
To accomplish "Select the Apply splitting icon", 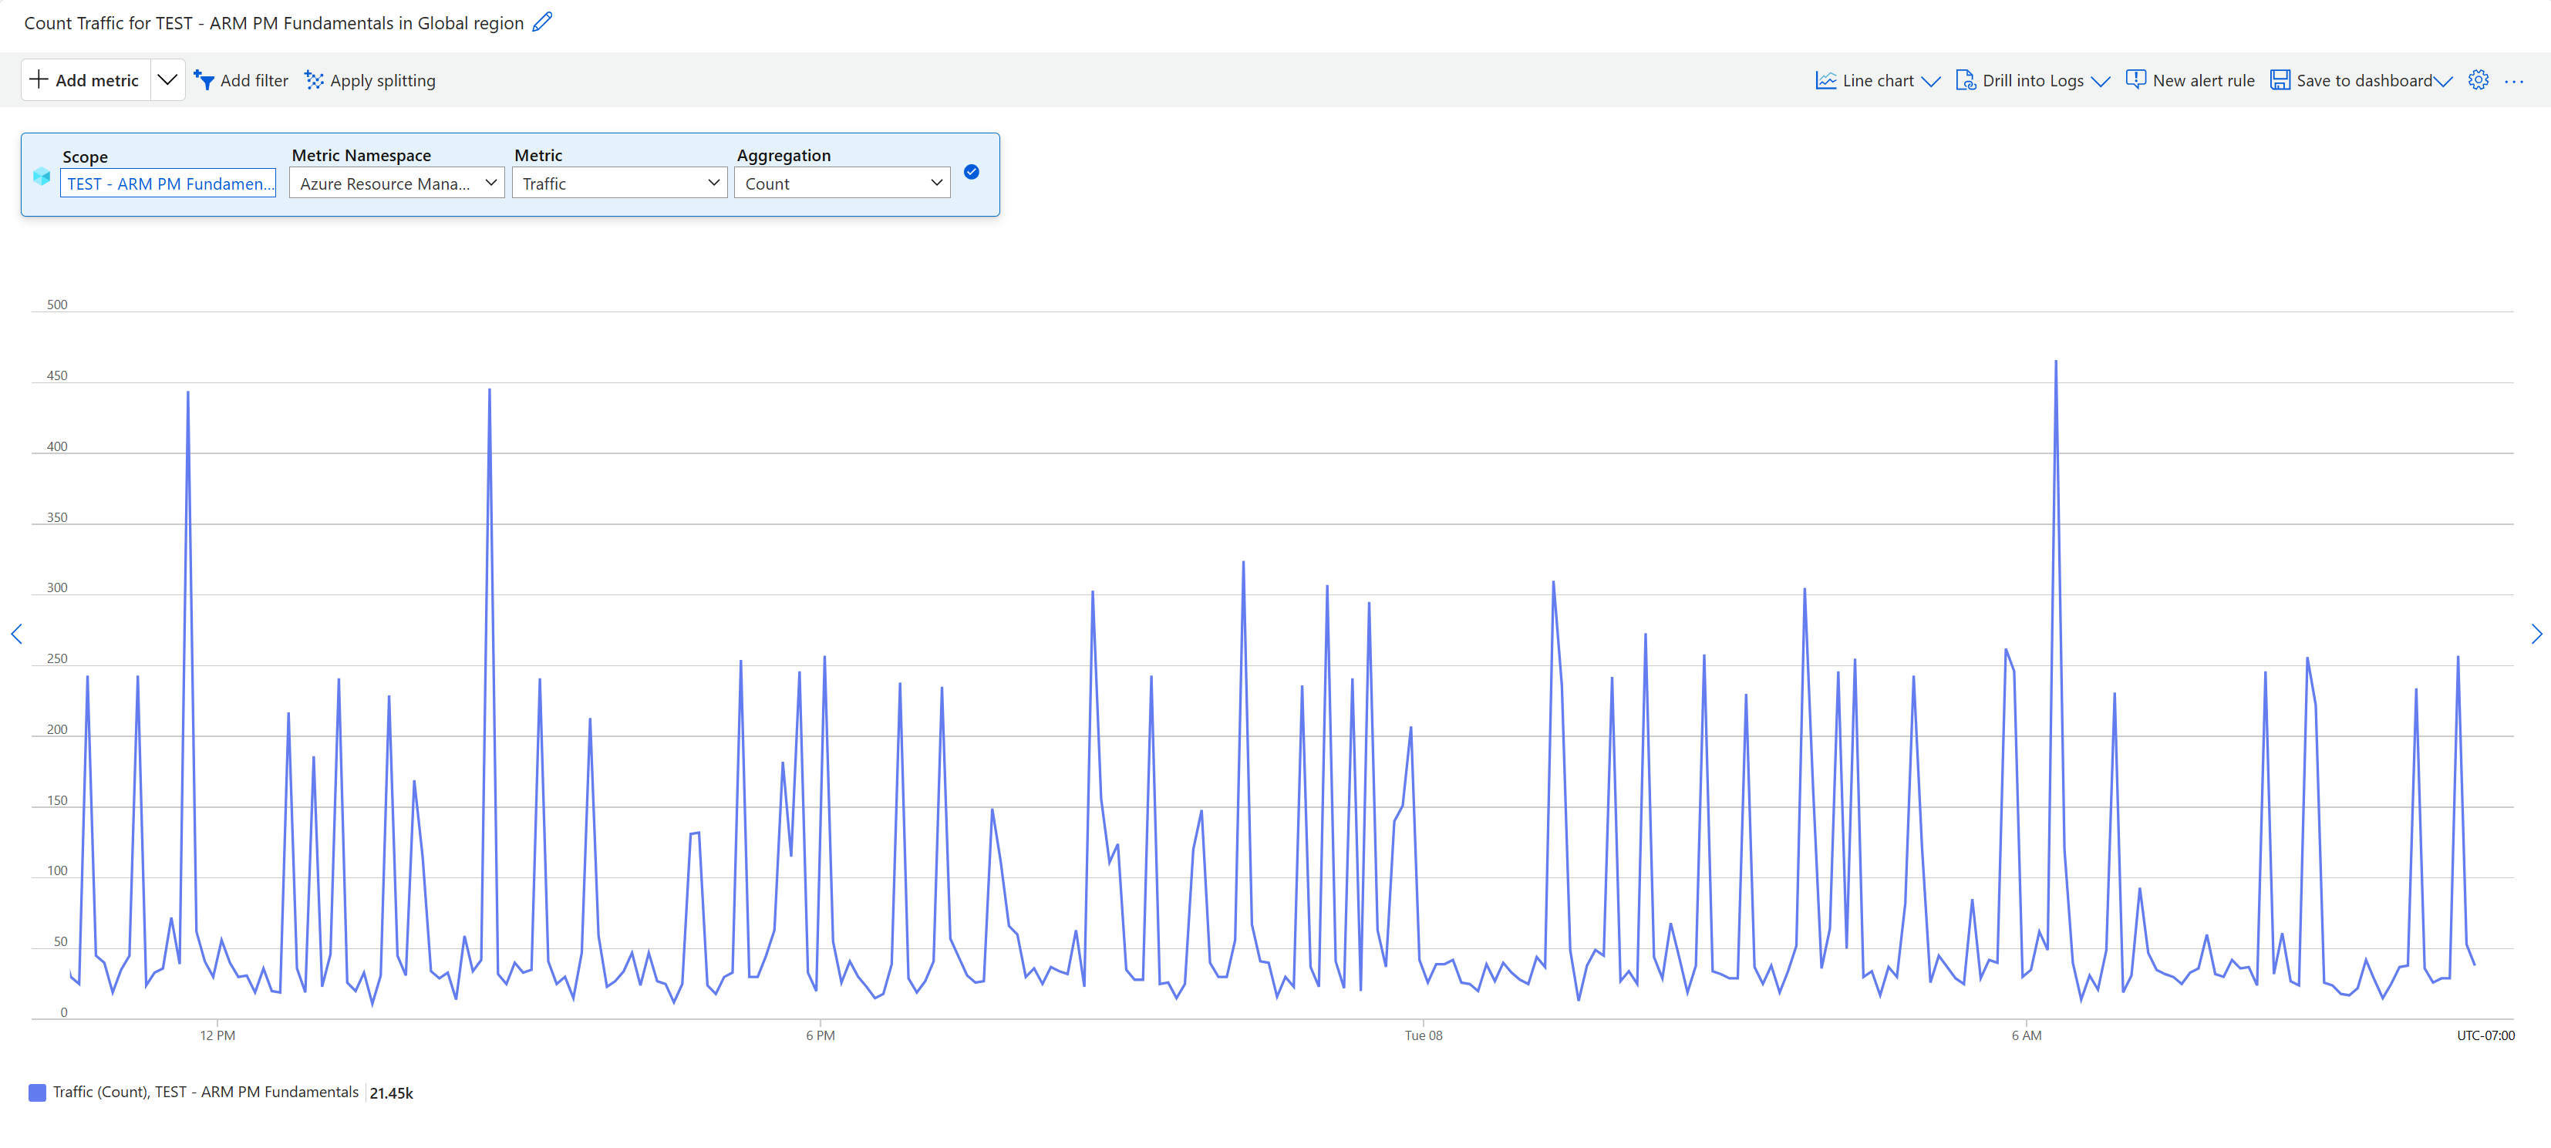I will (x=313, y=80).
